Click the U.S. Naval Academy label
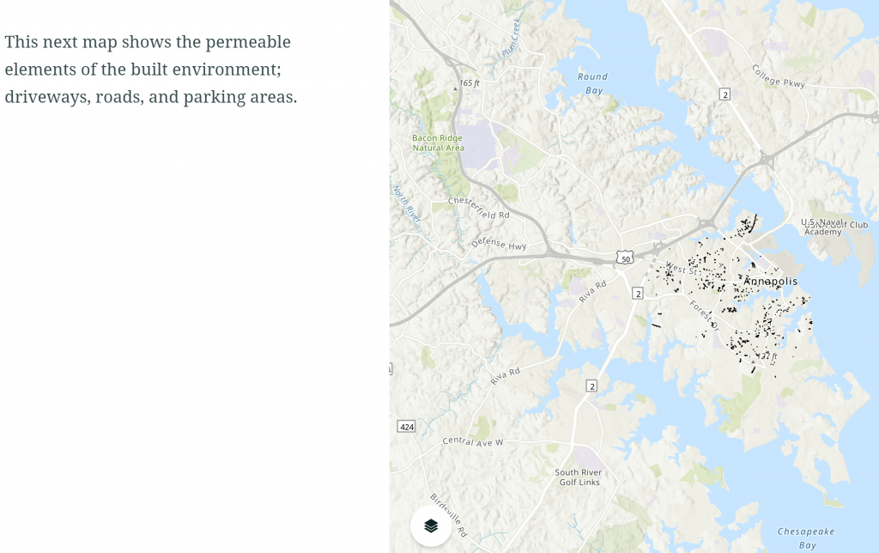Viewport: 879px width, 553px height. pyautogui.click(x=821, y=227)
